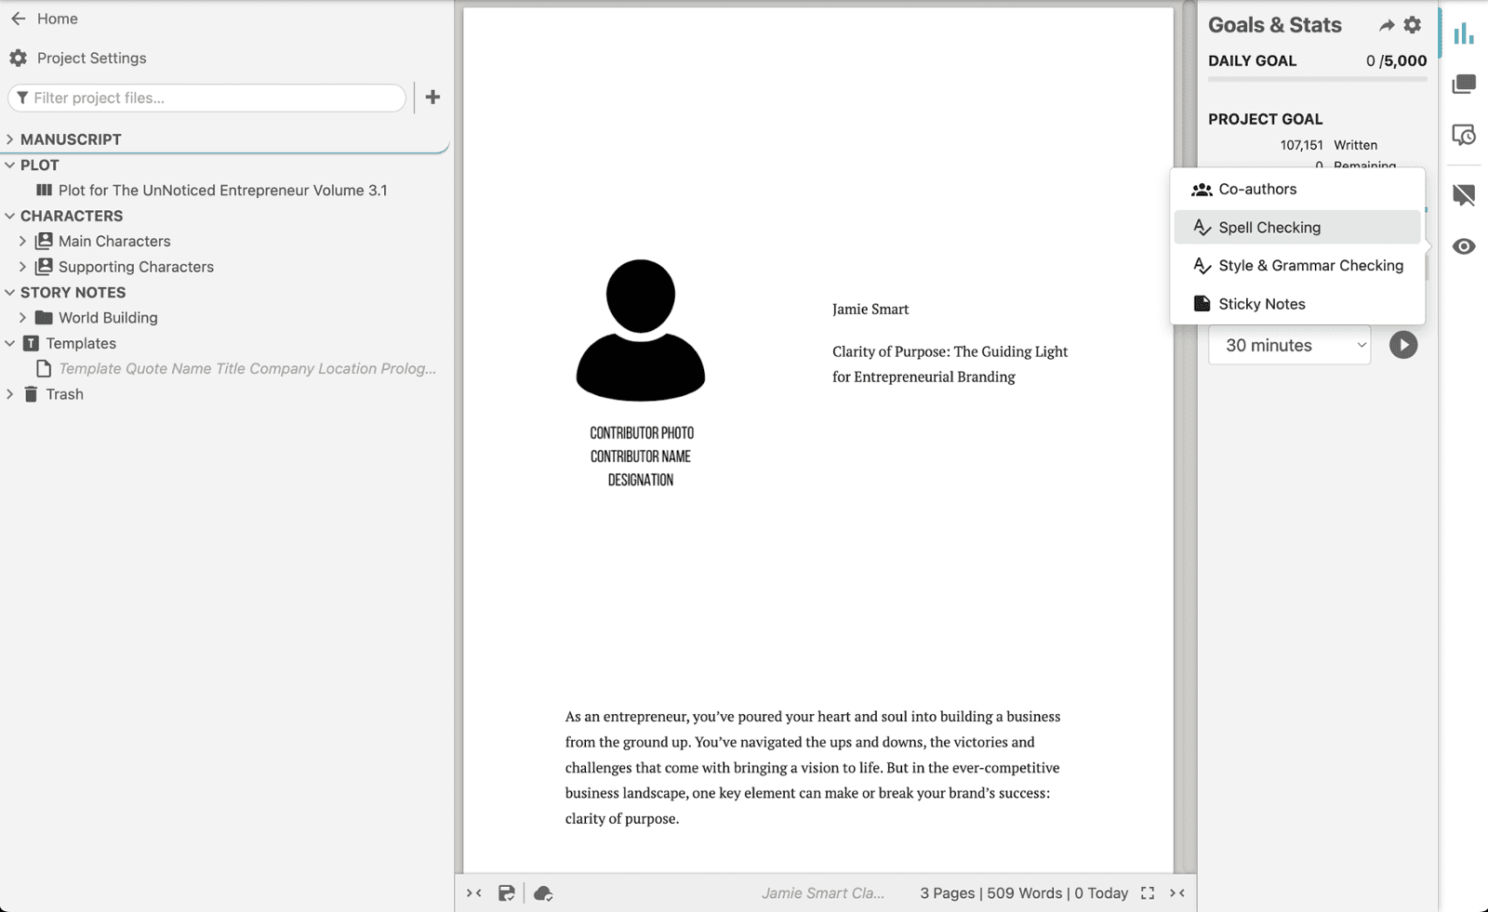Click the add new file plus icon
1488x912 pixels.
432,98
